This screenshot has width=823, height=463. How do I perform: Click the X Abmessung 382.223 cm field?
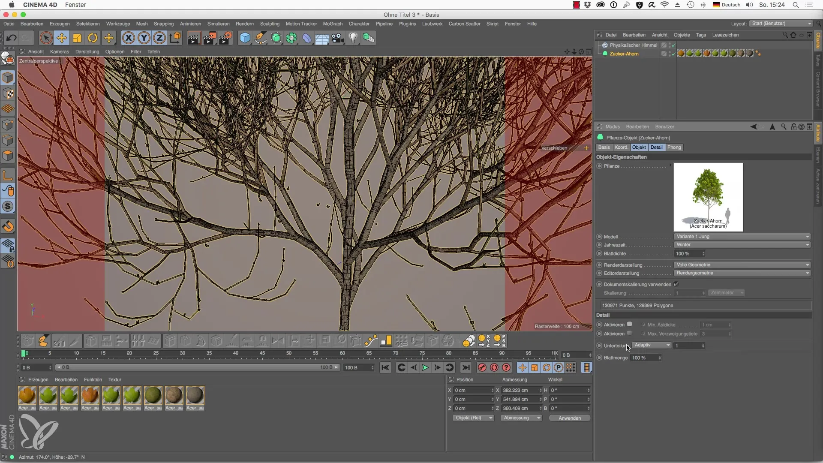pyautogui.click(x=522, y=390)
